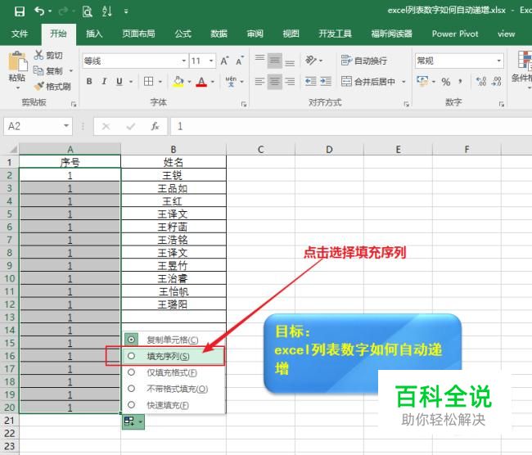Apply cell borders icon

point(148,82)
